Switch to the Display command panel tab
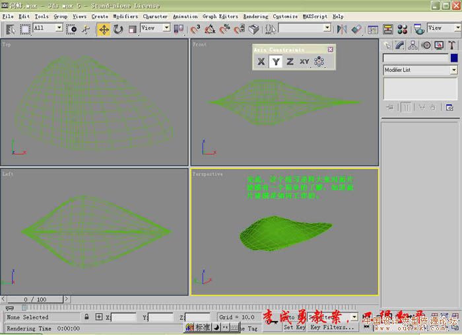The image size is (462, 335). pyautogui.click(x=439, y=45)
